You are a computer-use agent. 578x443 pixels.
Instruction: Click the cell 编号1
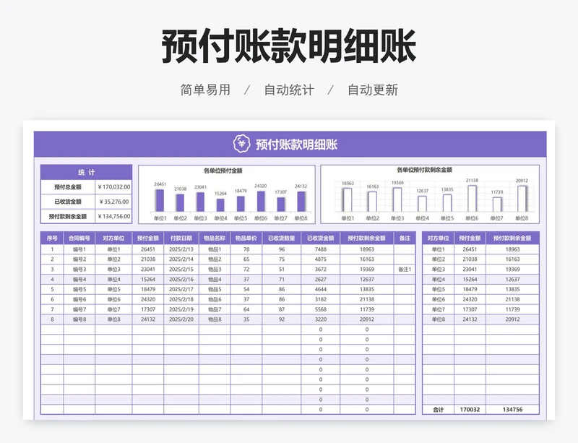[x=79, y=249]
